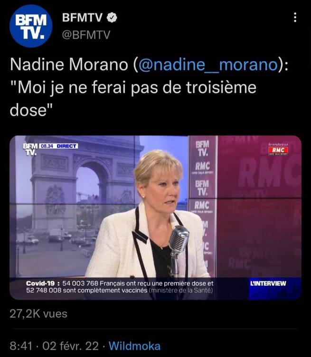
Task: Click the L'INTERVIEW banner in the video
Action: pyautogui.click(x=268, y=284)
